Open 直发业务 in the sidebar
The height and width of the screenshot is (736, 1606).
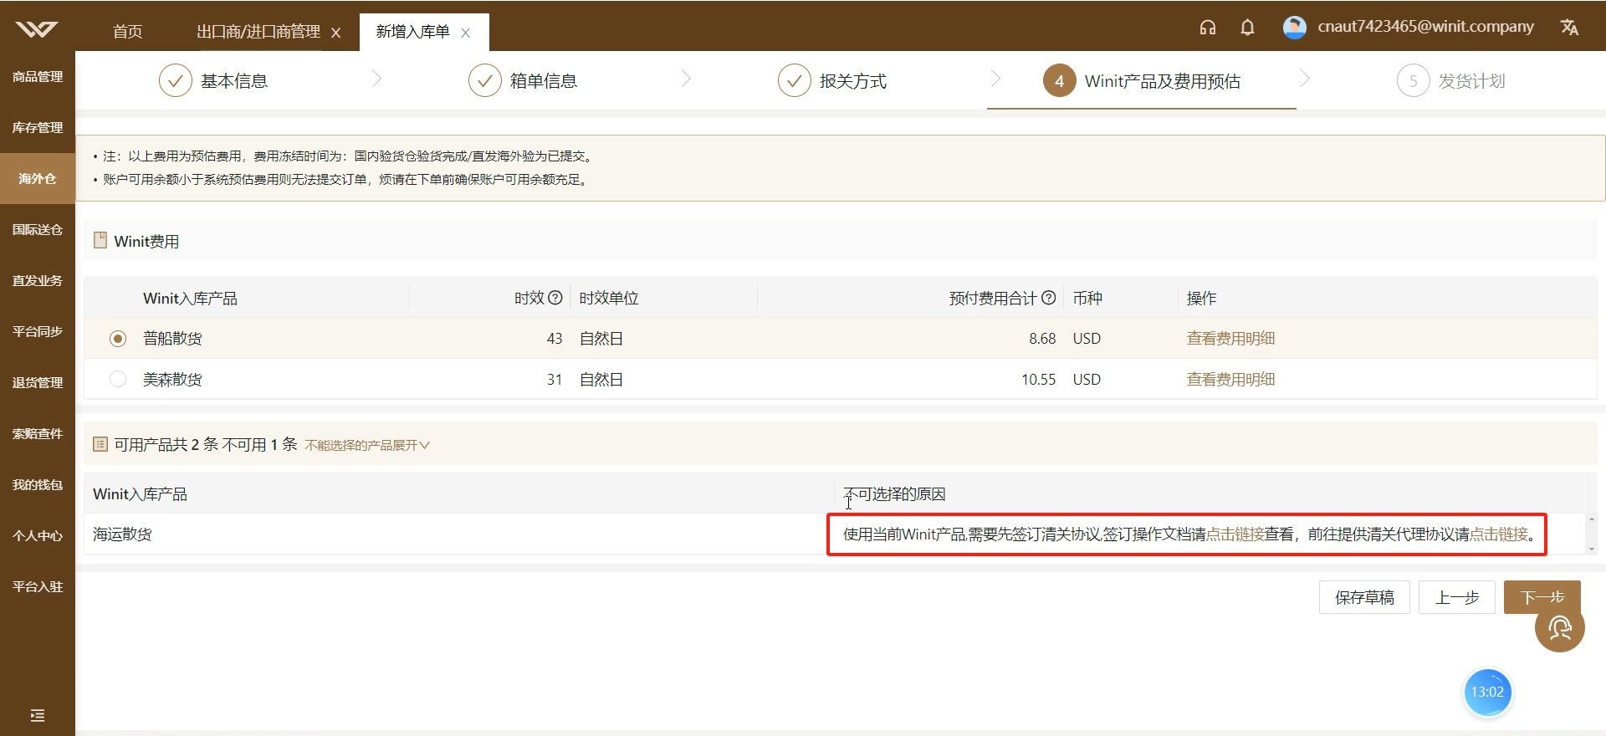(38, 280)
